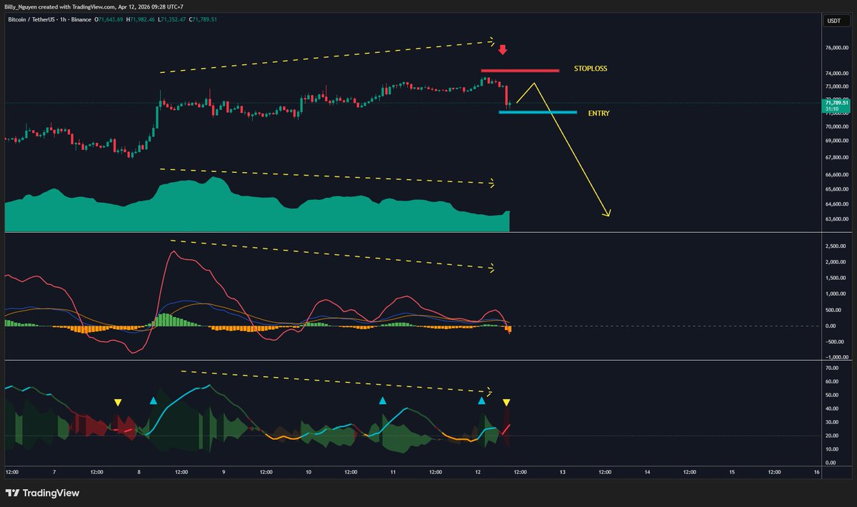Click the 74,000.00 price axis label

click(836, 74)
